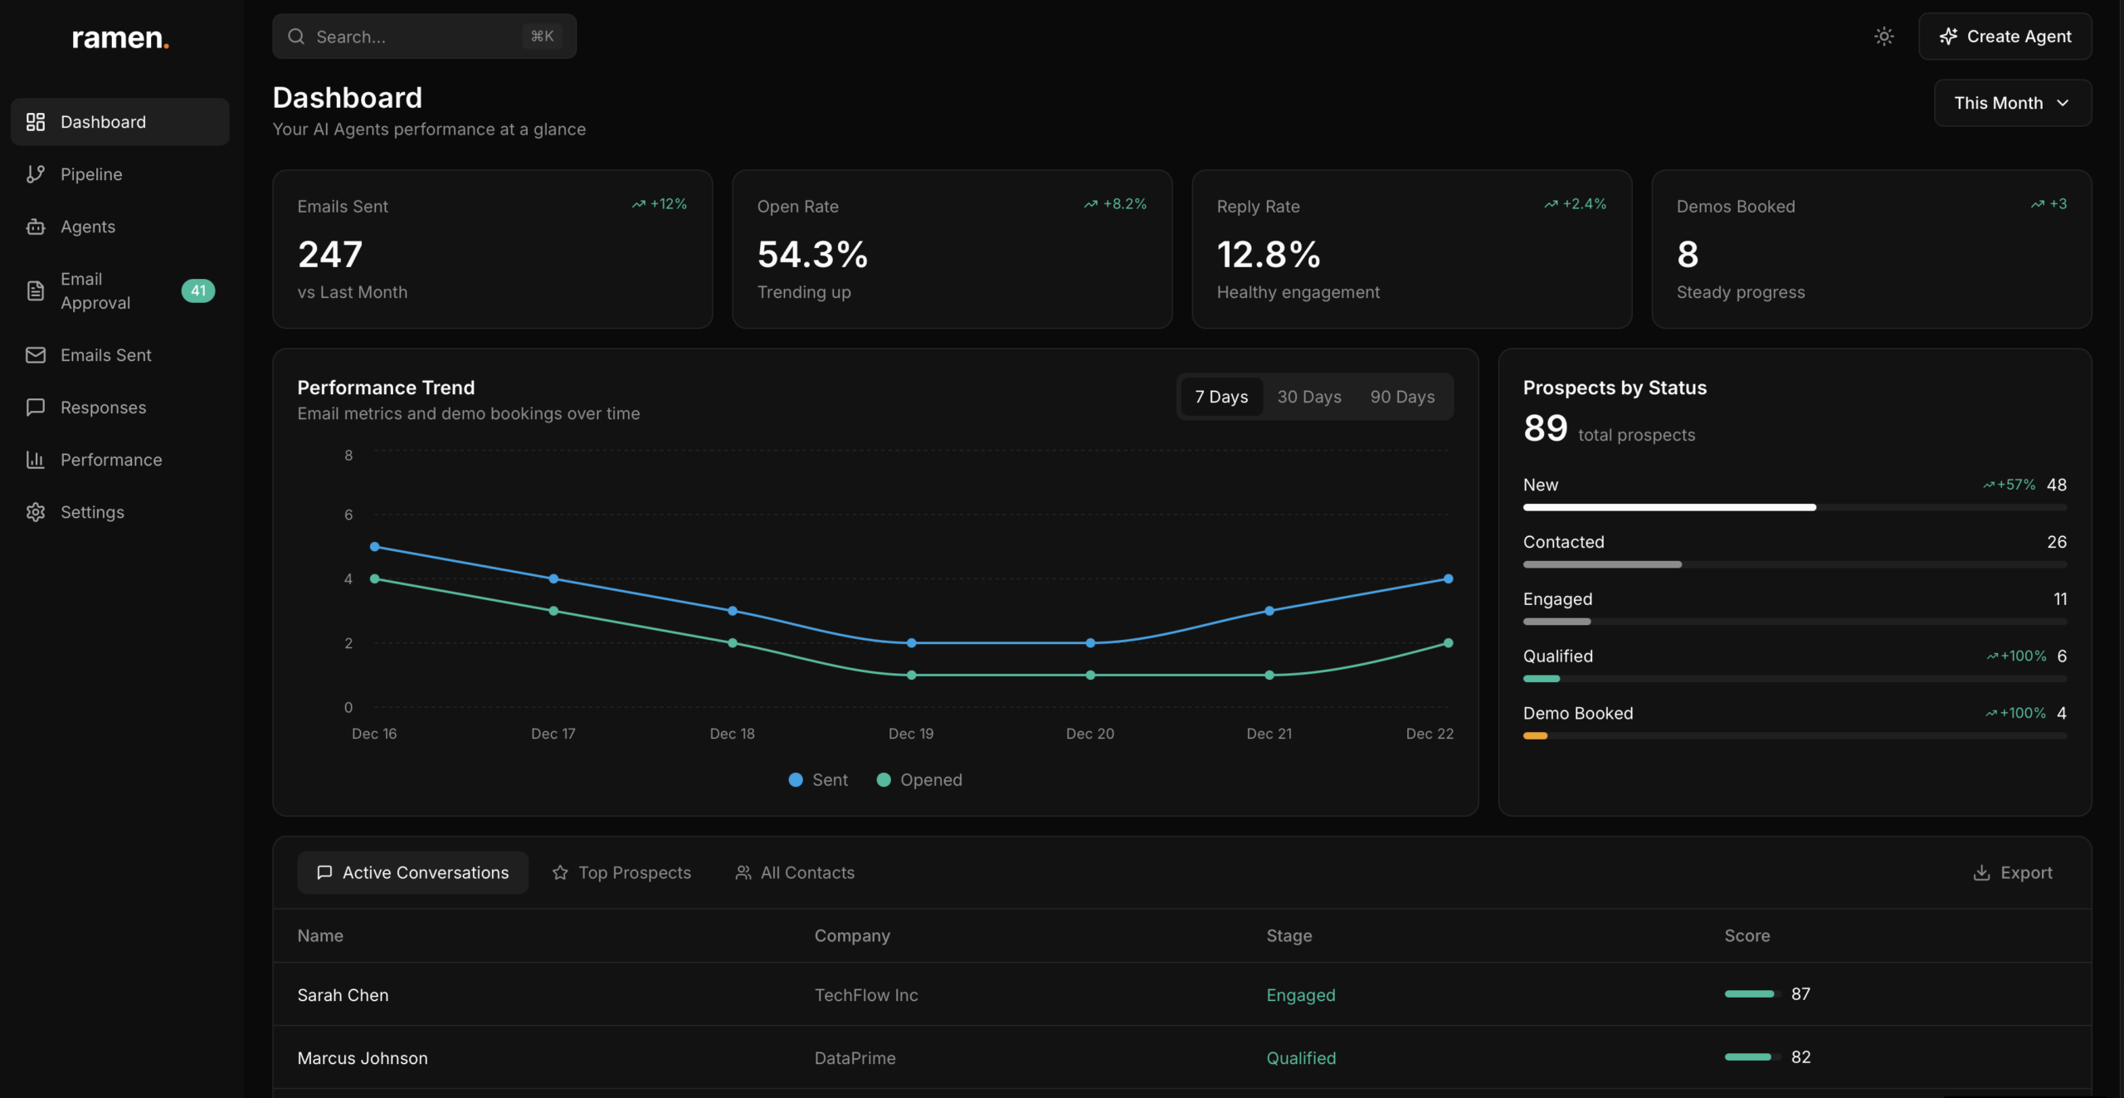Switch chart range to 90 Days
This screenshot has width=2124, height=1098.
pos(1401,397)
